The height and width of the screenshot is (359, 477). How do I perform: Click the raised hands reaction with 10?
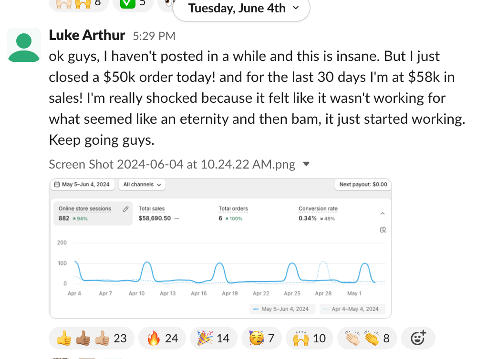coord(309,339)
